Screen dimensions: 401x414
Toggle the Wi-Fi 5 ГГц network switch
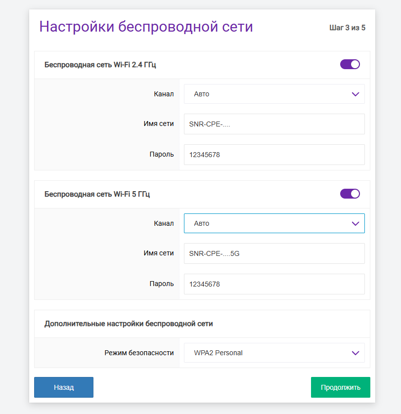tap(350, 194)
